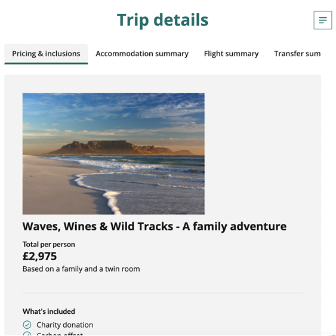Click the Waves, Wines & Wild Tracks title
This screenshot has height=336, width=336.
[x=155, y=227]
